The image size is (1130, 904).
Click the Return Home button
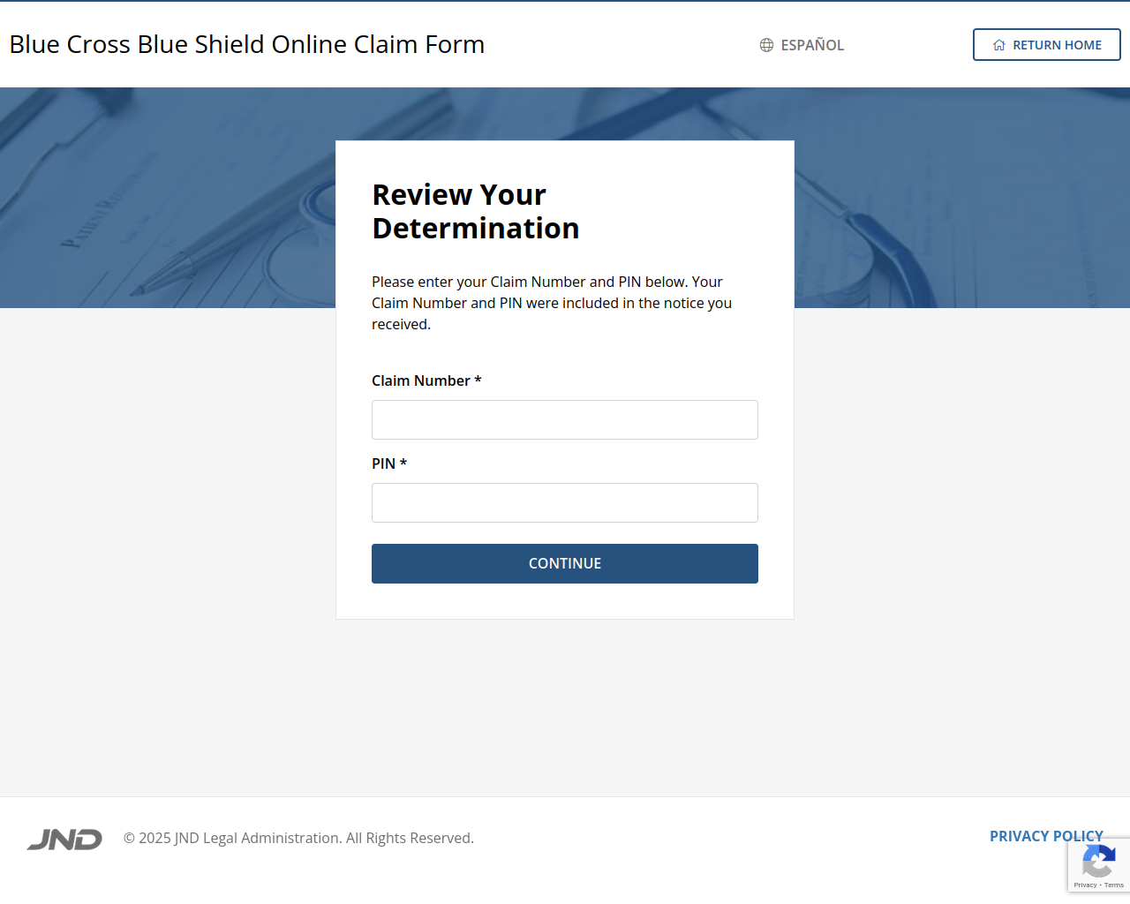[x=1047, y=45]
